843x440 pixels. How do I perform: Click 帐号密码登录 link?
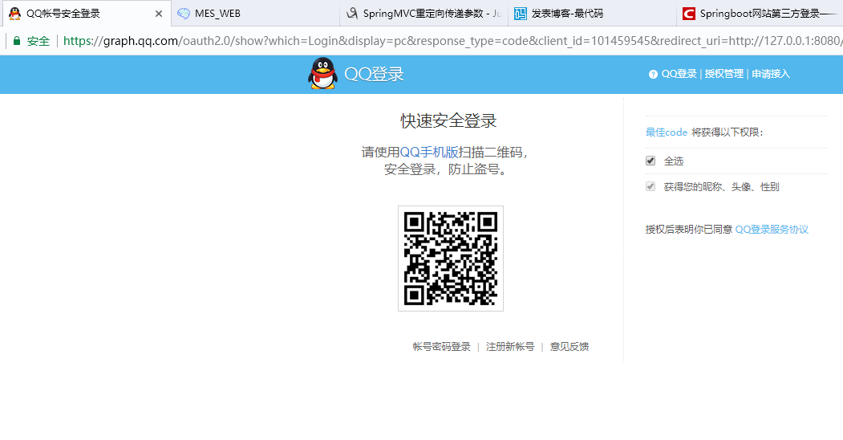coord(441,347)
